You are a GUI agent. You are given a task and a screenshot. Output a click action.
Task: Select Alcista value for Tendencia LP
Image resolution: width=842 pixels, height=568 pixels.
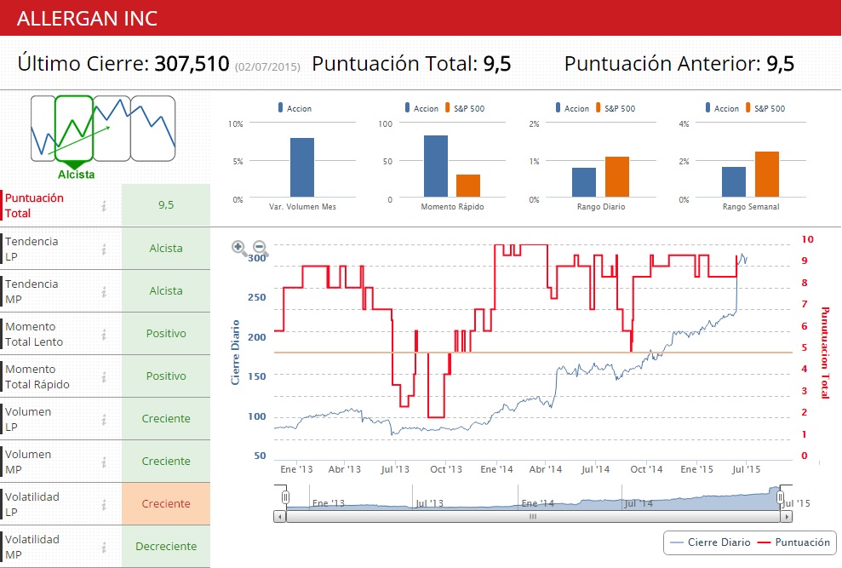tap(166, 249)
